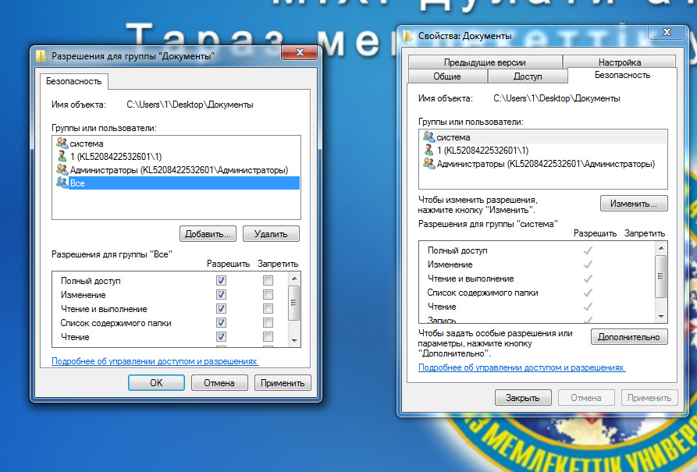Close the Properties window with X
The image size is (697, 472).
(x=667, y=31)
